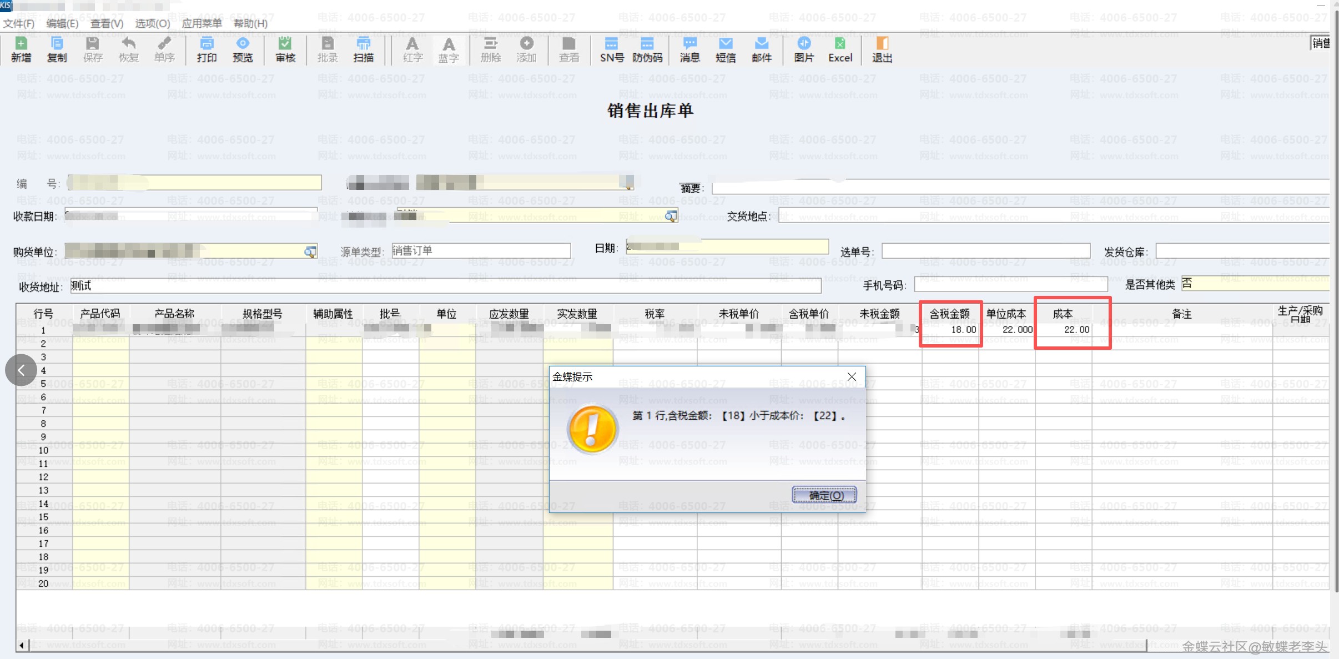Click the 摘要 input field
The image size is (1339, 659).
point(1020,188)
